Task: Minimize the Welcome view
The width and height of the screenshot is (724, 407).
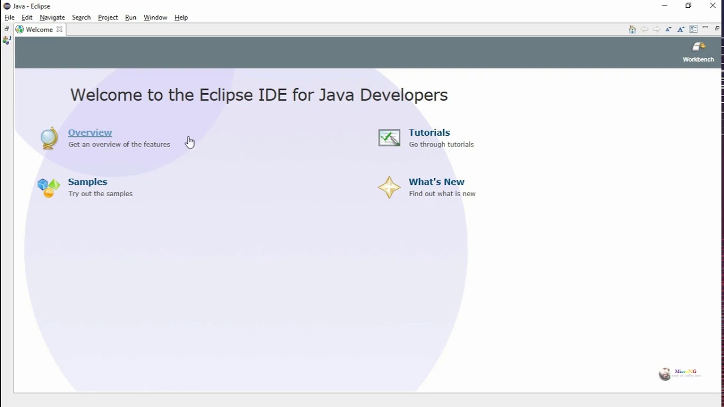Action: [705, 28]
